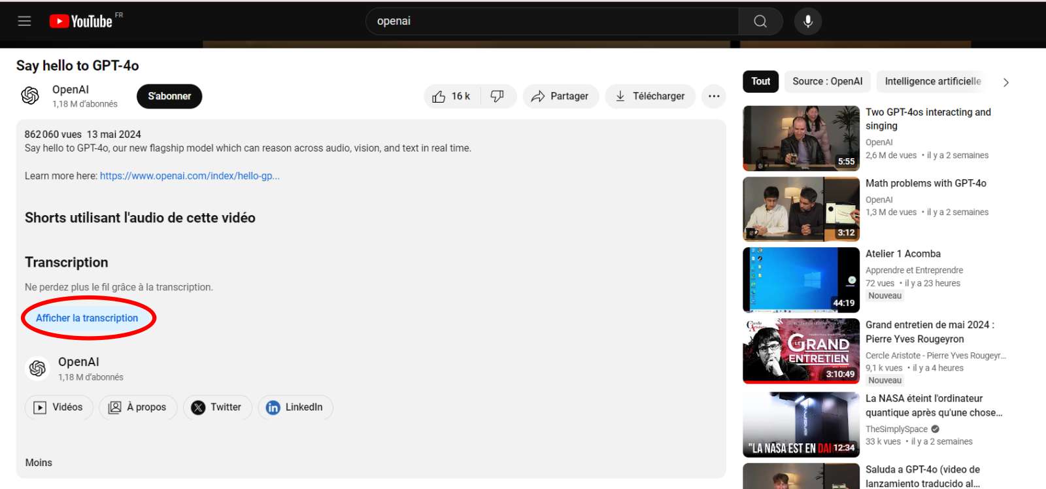Select the Source : OpenAI chip
Viewport: 1046px width, 489px height.
click(x=828, y=81)
